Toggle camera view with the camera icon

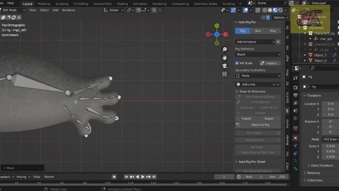point(225,66)
